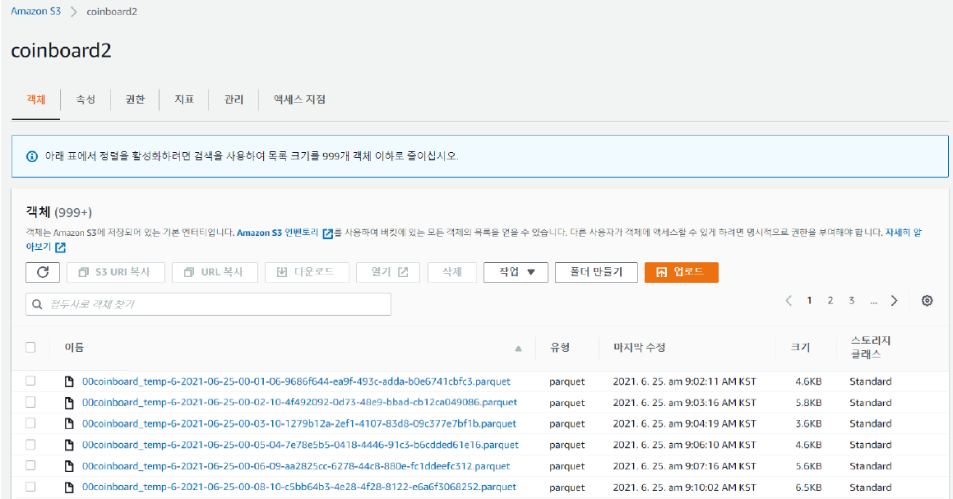The height and width of the screenshot is (499, 953).
Task: Go to next page with right chevron
Action: [894, 300]
